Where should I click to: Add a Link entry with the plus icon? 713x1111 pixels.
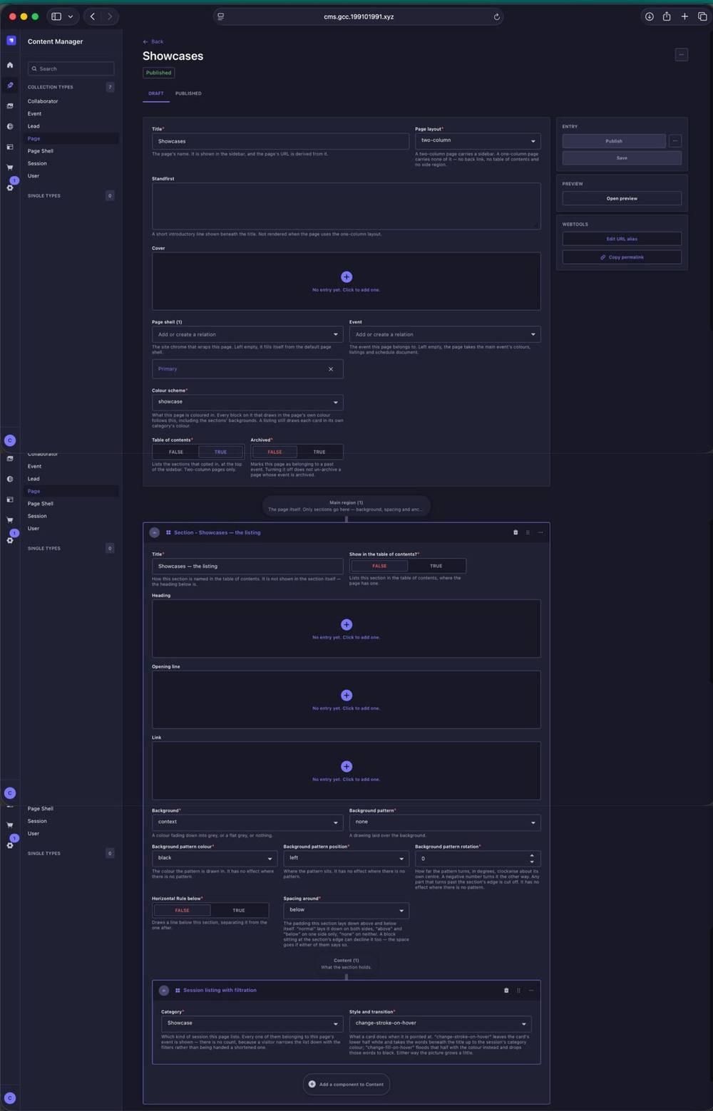click(347, 766)
